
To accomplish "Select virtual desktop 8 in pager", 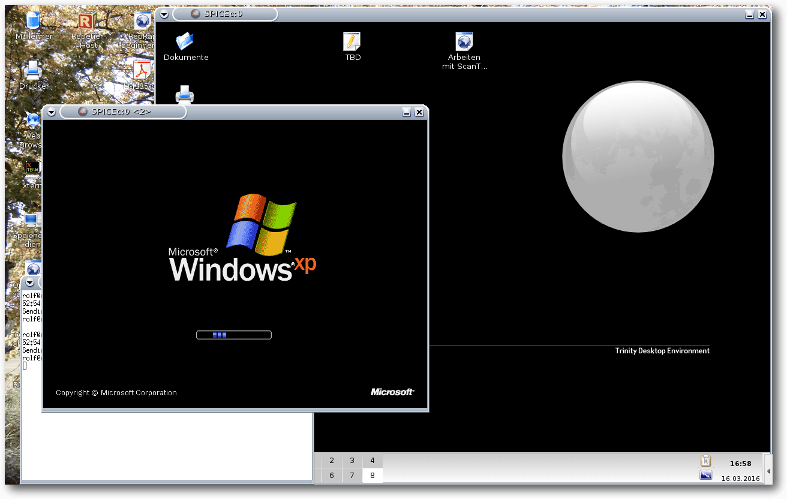I will [373, 476].
